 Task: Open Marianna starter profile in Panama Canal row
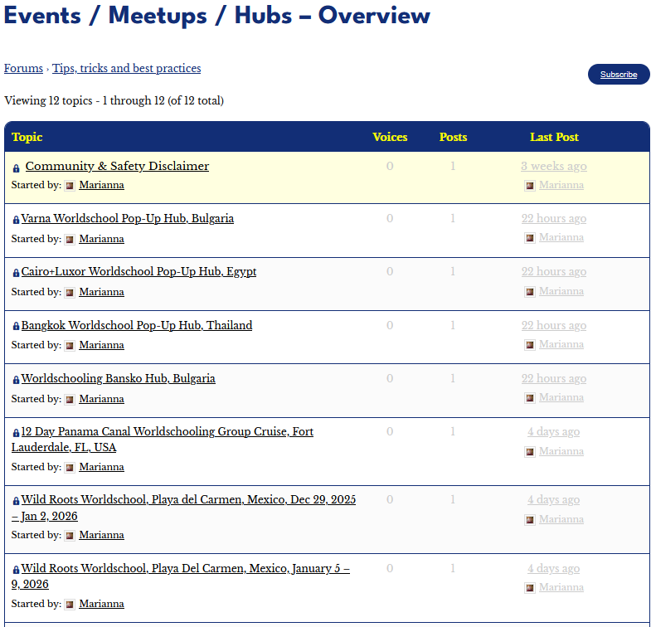coord(102,467)
